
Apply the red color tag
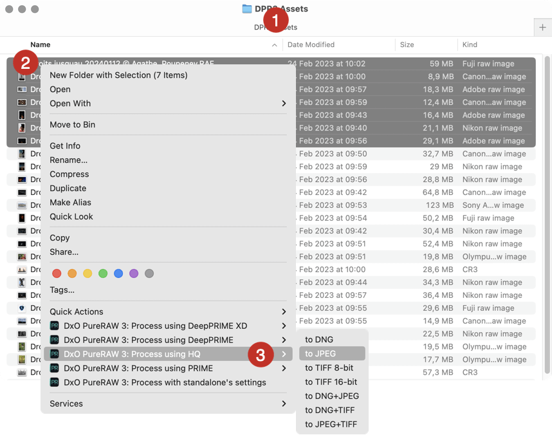click(57, 273)
